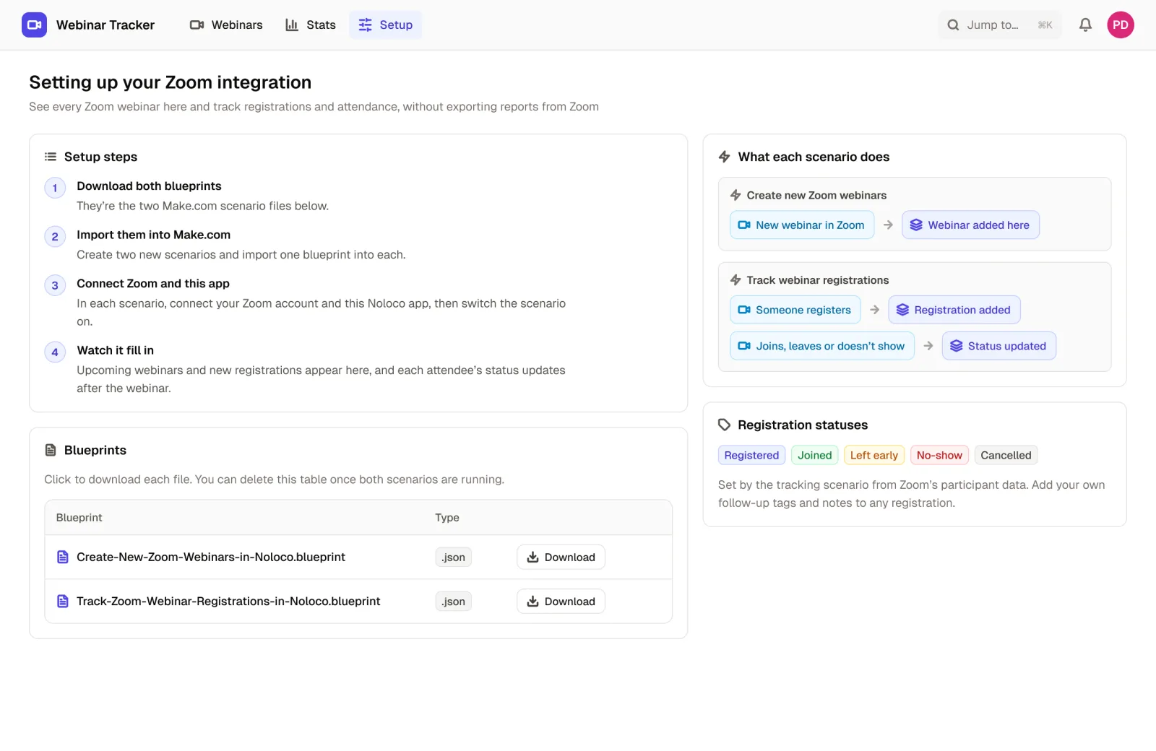Click the Left early status badge
1156x751 pixels.
[x=874, y=455]
